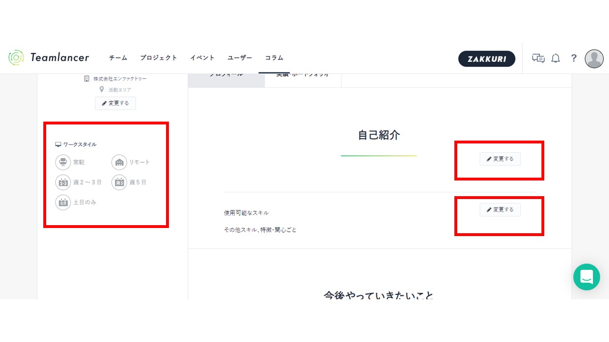Select the 週5日 calendar icon
609x342 pixels.
(119, 182)
